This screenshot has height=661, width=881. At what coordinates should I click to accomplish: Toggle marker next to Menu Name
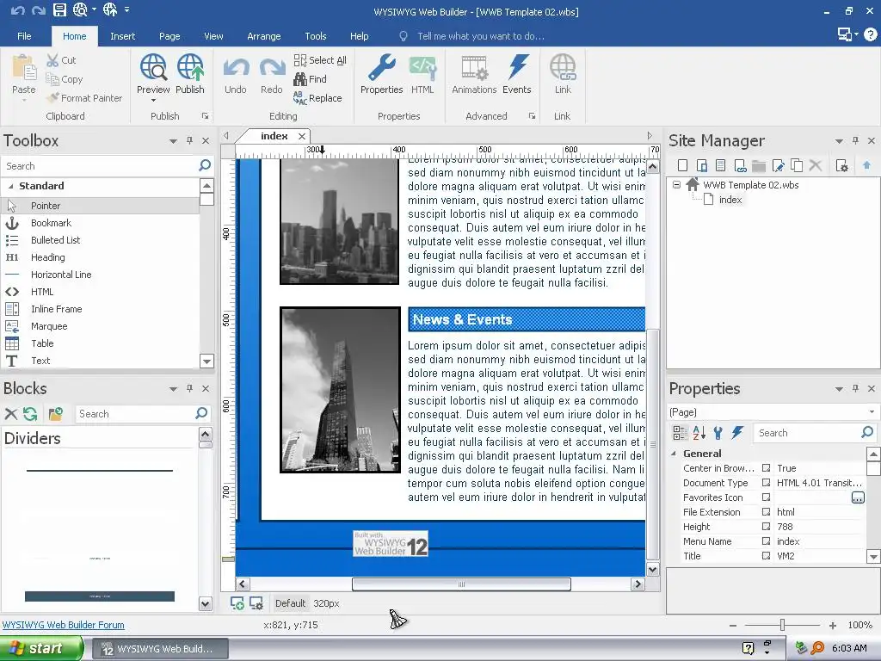[766, 541]
